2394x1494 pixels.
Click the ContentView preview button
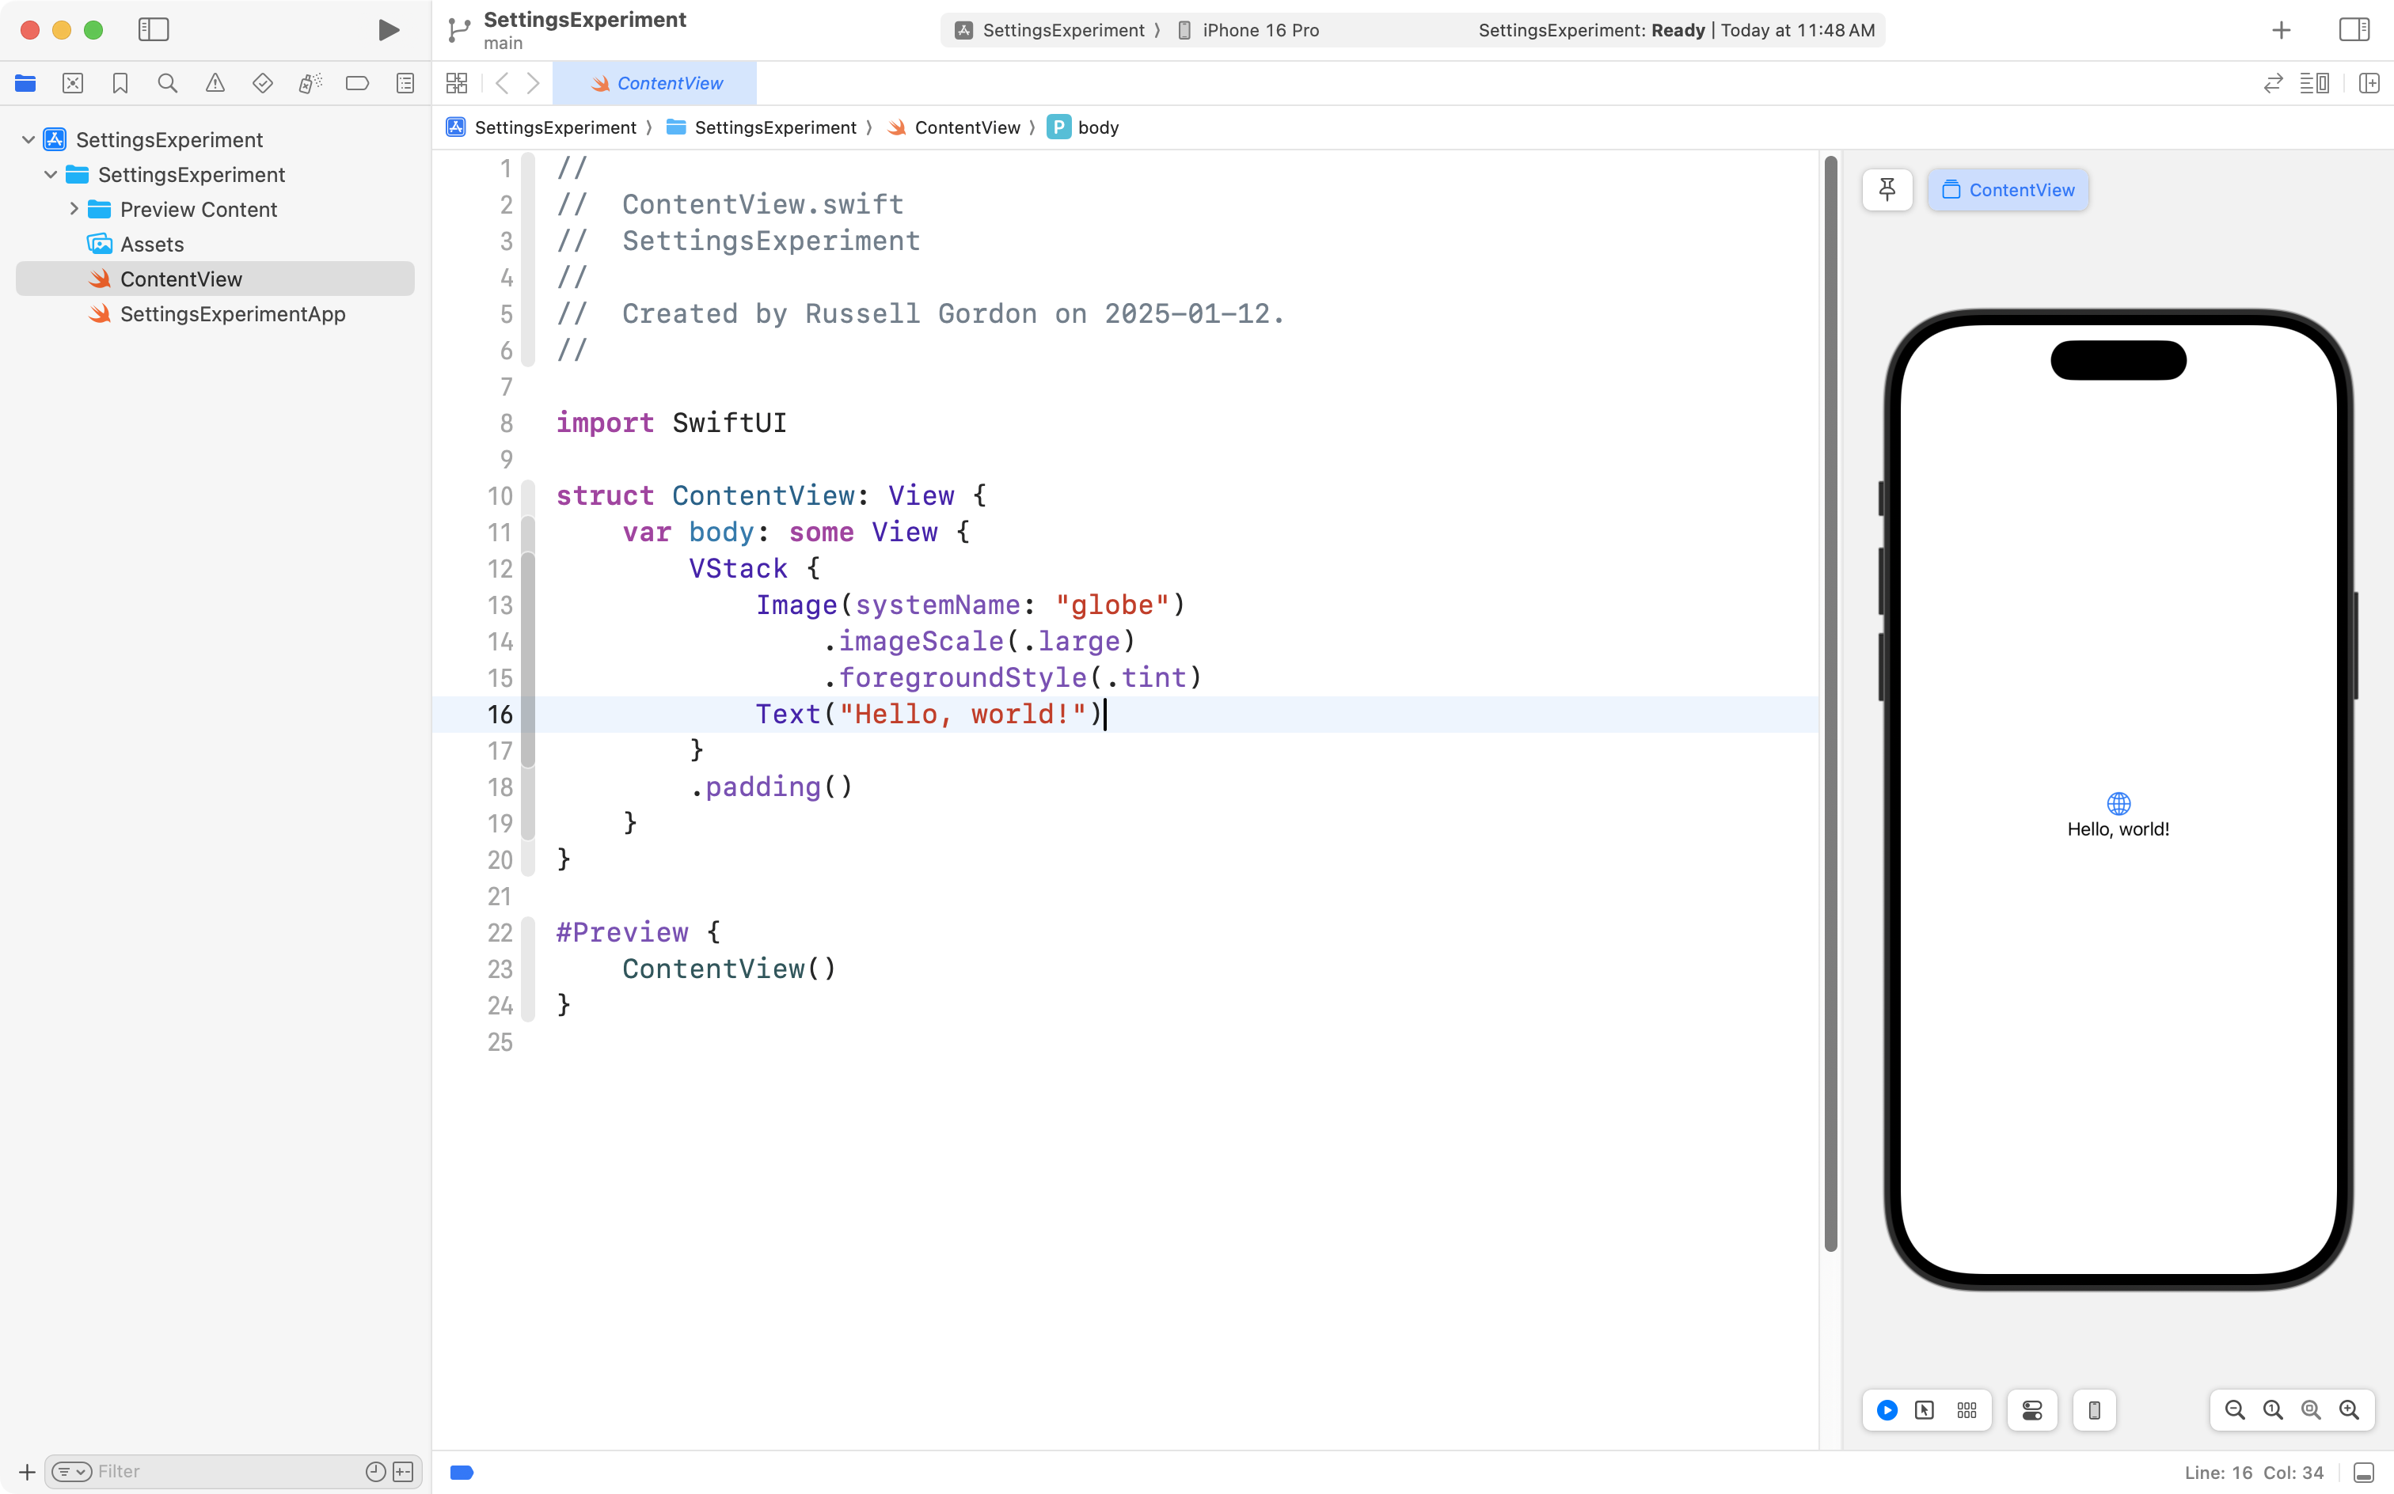(2008, 190)
